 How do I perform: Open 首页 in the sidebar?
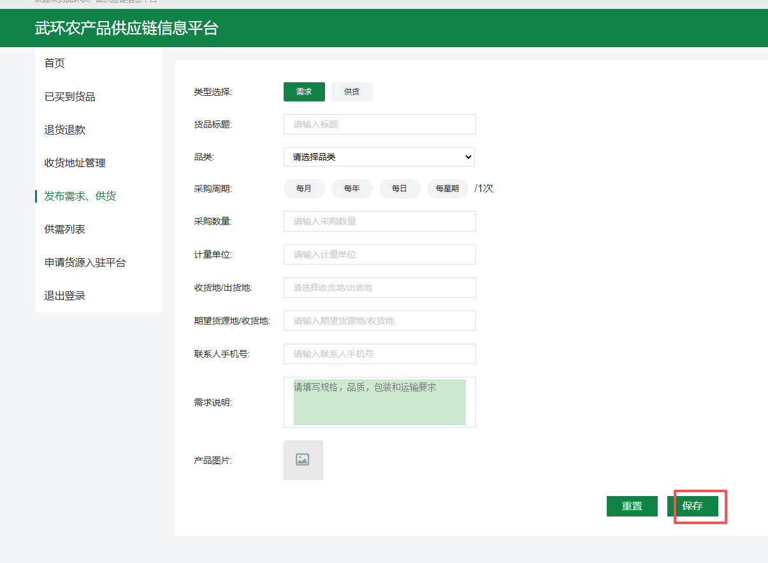[55, 63]
